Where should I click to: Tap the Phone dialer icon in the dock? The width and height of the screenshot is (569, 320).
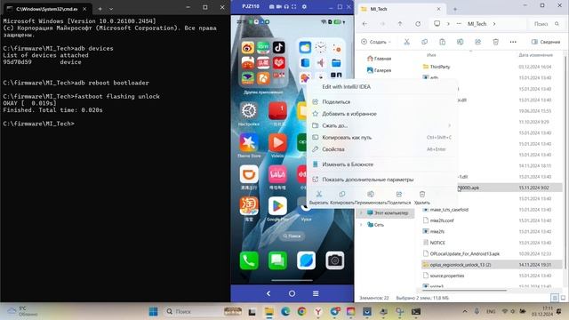coord(249,260)
